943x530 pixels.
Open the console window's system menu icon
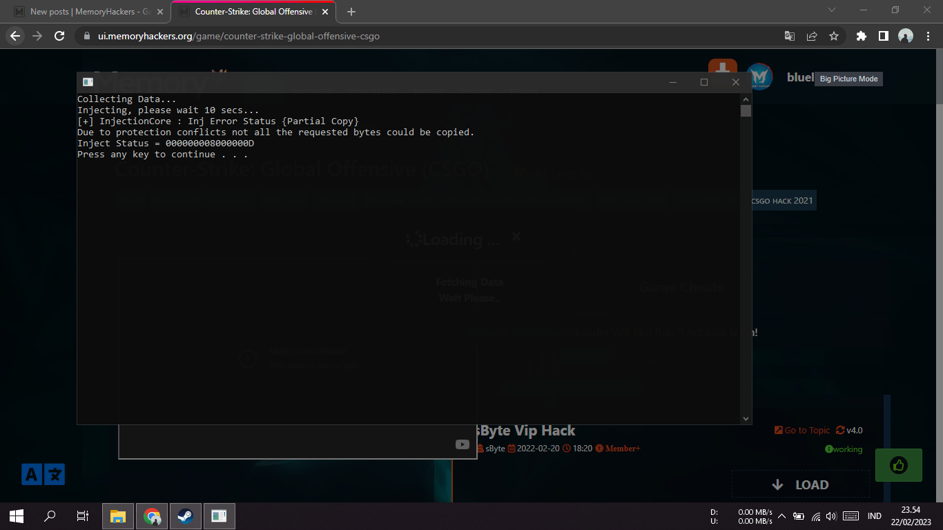coord(88,82)
